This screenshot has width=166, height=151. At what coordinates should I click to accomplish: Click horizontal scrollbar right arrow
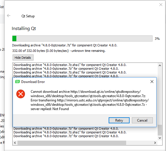tap(155, 143)
